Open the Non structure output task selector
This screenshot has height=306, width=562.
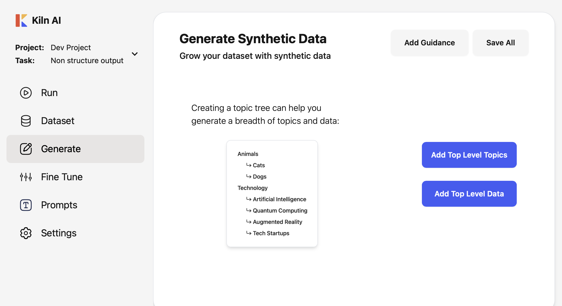[87, 60]
